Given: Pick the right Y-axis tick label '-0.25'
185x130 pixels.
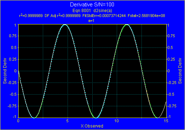Looking at the screenshot, I should coord(172,83).
